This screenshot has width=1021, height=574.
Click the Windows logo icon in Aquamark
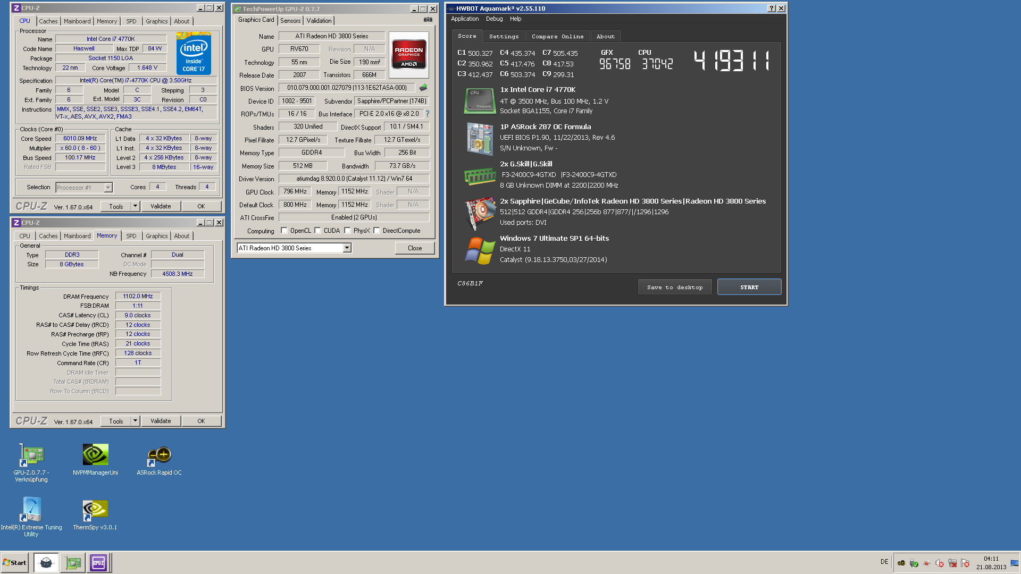[480, 250]
